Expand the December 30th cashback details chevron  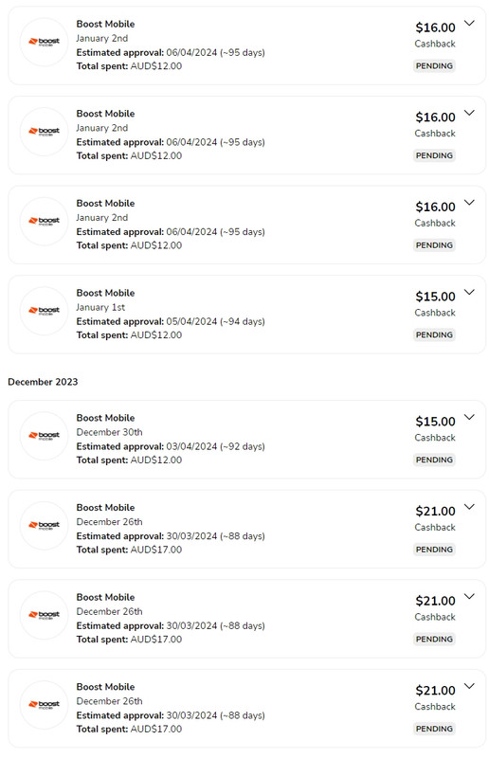(x=469, y=417)
